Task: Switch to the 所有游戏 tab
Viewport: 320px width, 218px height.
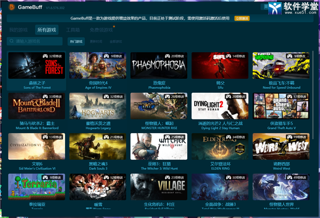Action: pos(47,30)
